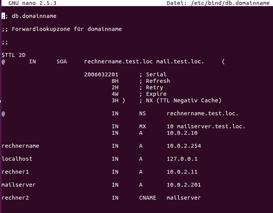Click the "Forwardlookupzone für domainname" comment line
Image resolution: width=273 pixels, height=213 pixels.
click(67, 29)
